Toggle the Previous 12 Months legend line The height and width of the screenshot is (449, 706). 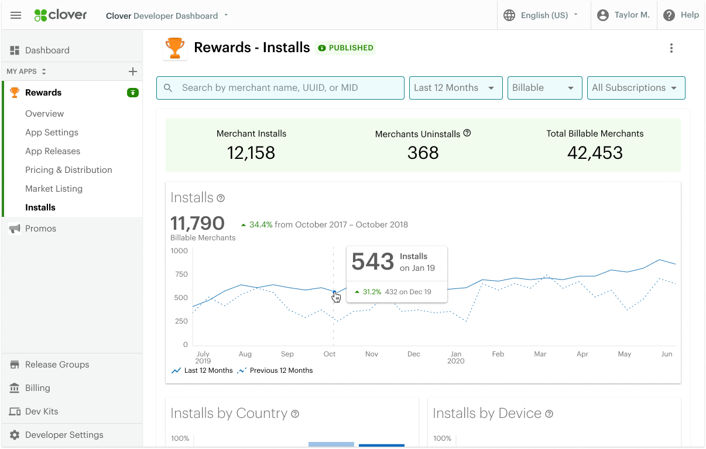click(x=275, y=370)
